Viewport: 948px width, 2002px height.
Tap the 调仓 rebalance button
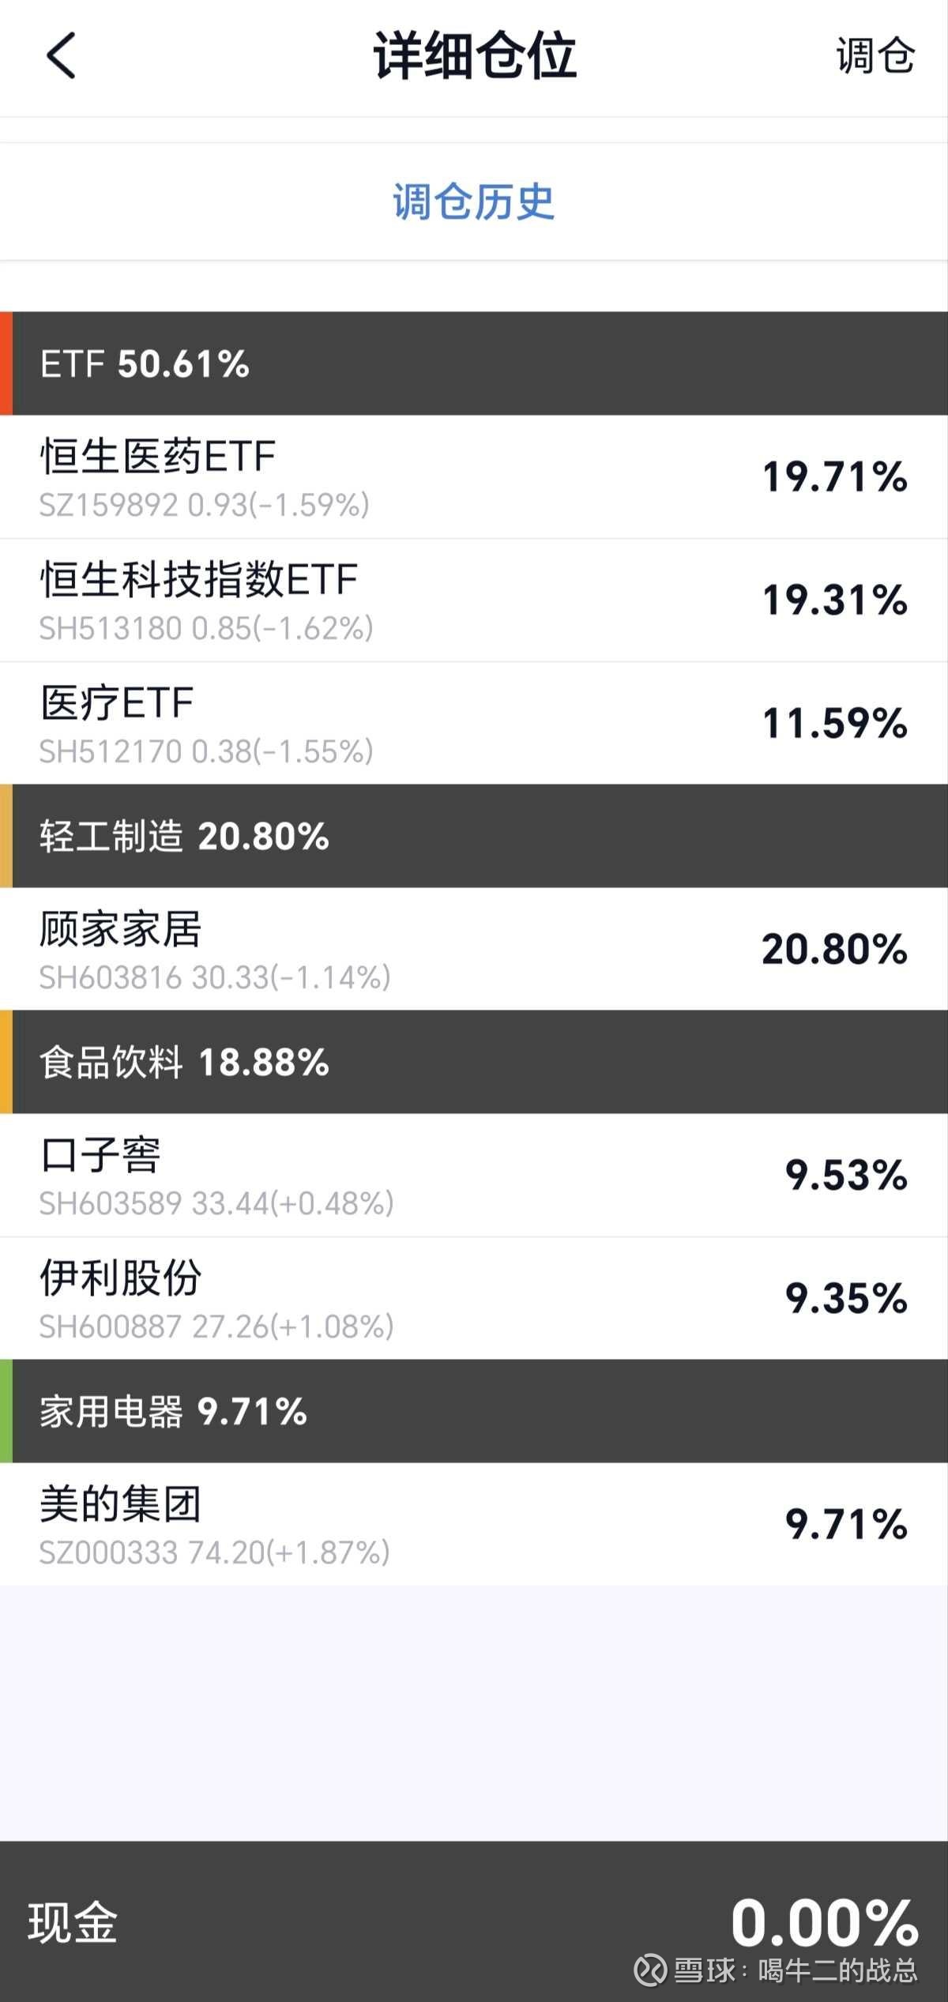click(x=875, y=57)
